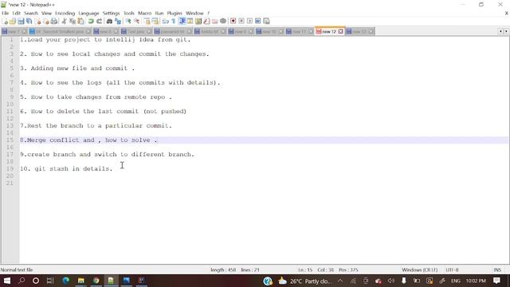The width and height of the screenshot is (510, 287).
Task: Open the Search menu
Action: [31, 14]
